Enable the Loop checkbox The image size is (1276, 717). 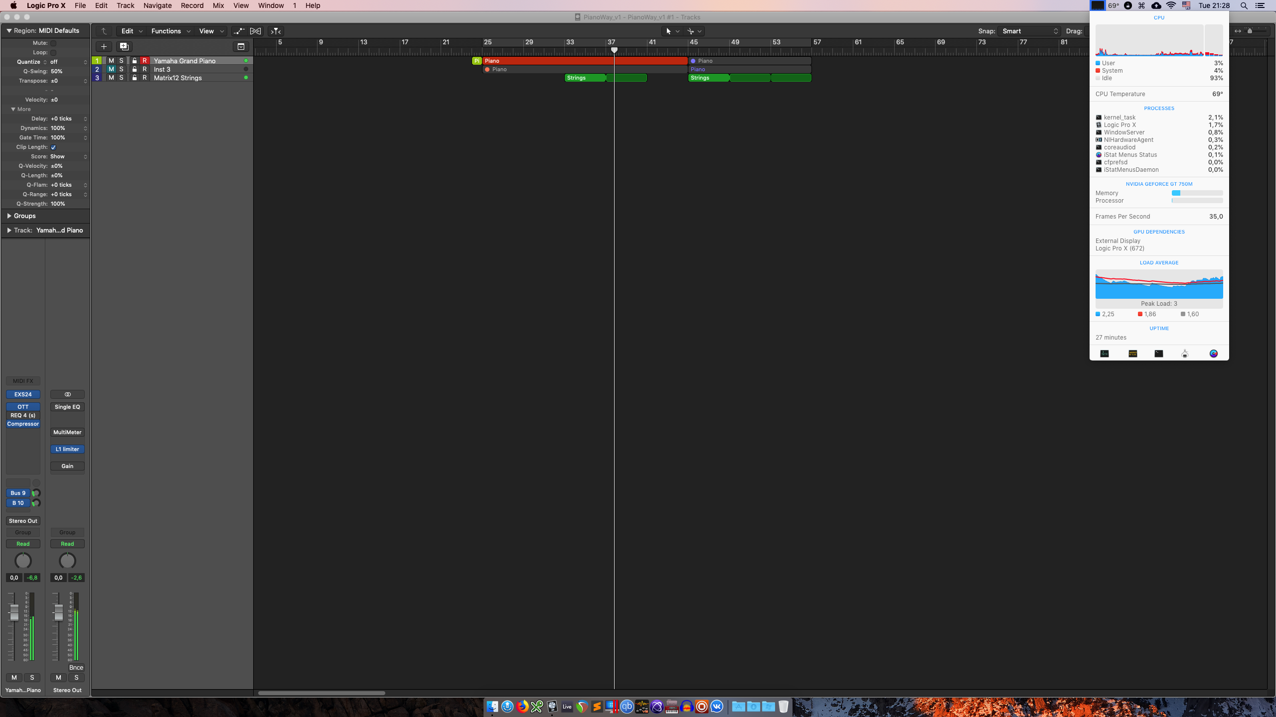click(x=53, y=52)
